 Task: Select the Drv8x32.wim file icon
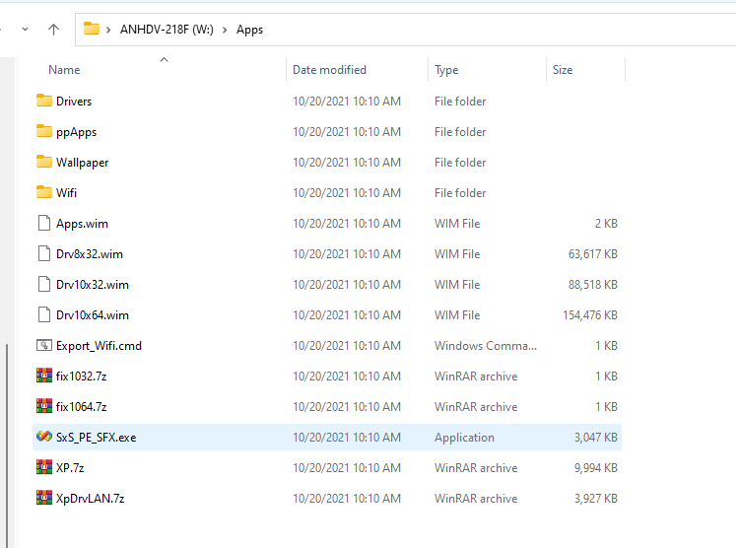tap(44, 253)
